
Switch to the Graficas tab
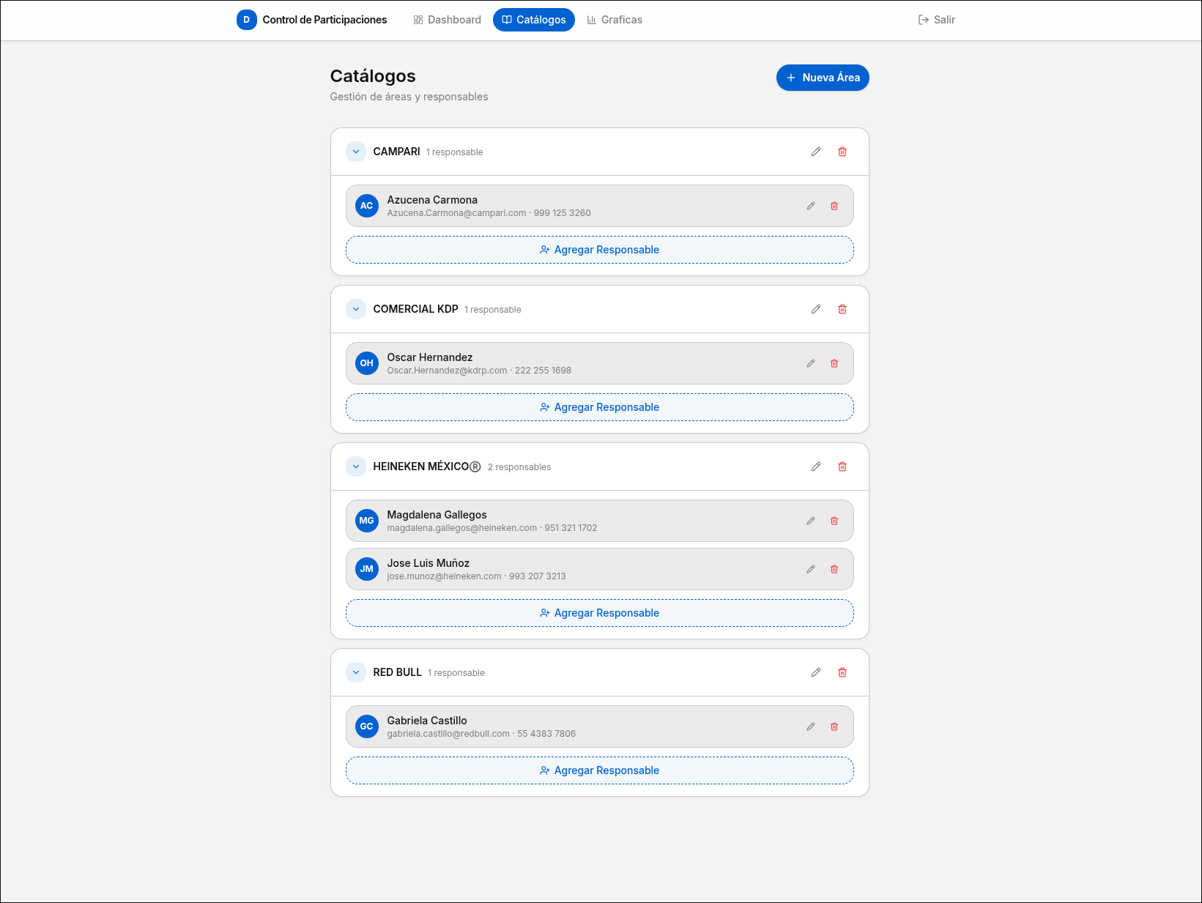[615, 20]
